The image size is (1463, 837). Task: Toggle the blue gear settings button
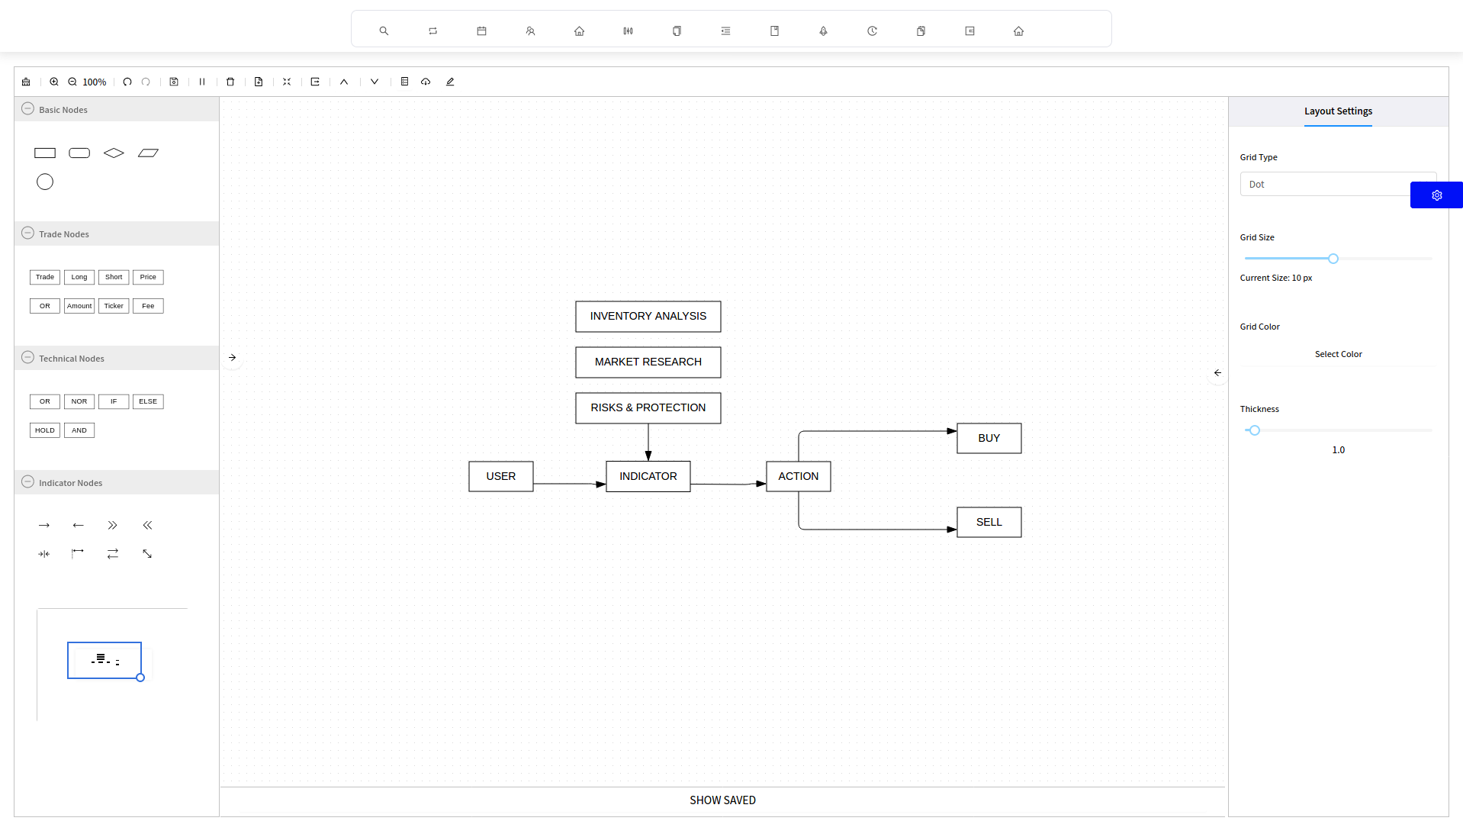[1436, 195]
